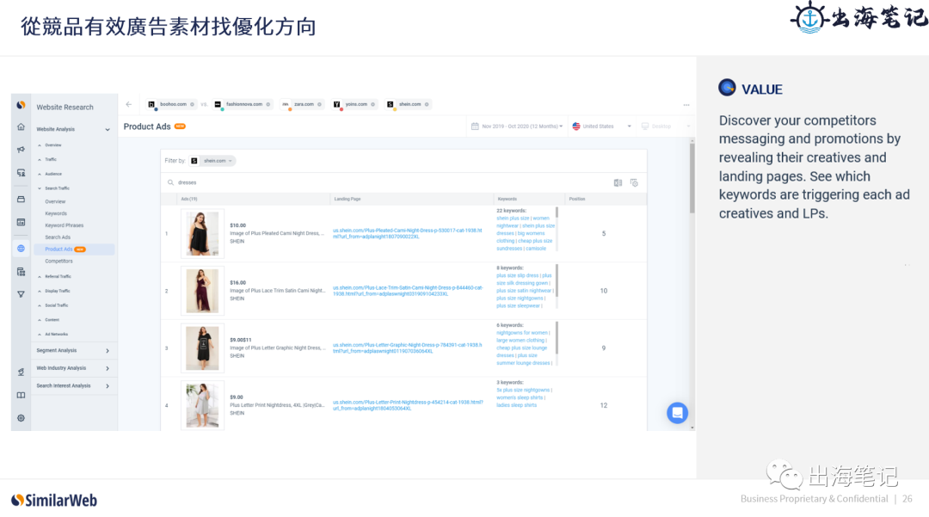The width and height of the screenshot is (929, 517).
Task: Remove the boohoo.com competitor chip
Action: [193, 103]
